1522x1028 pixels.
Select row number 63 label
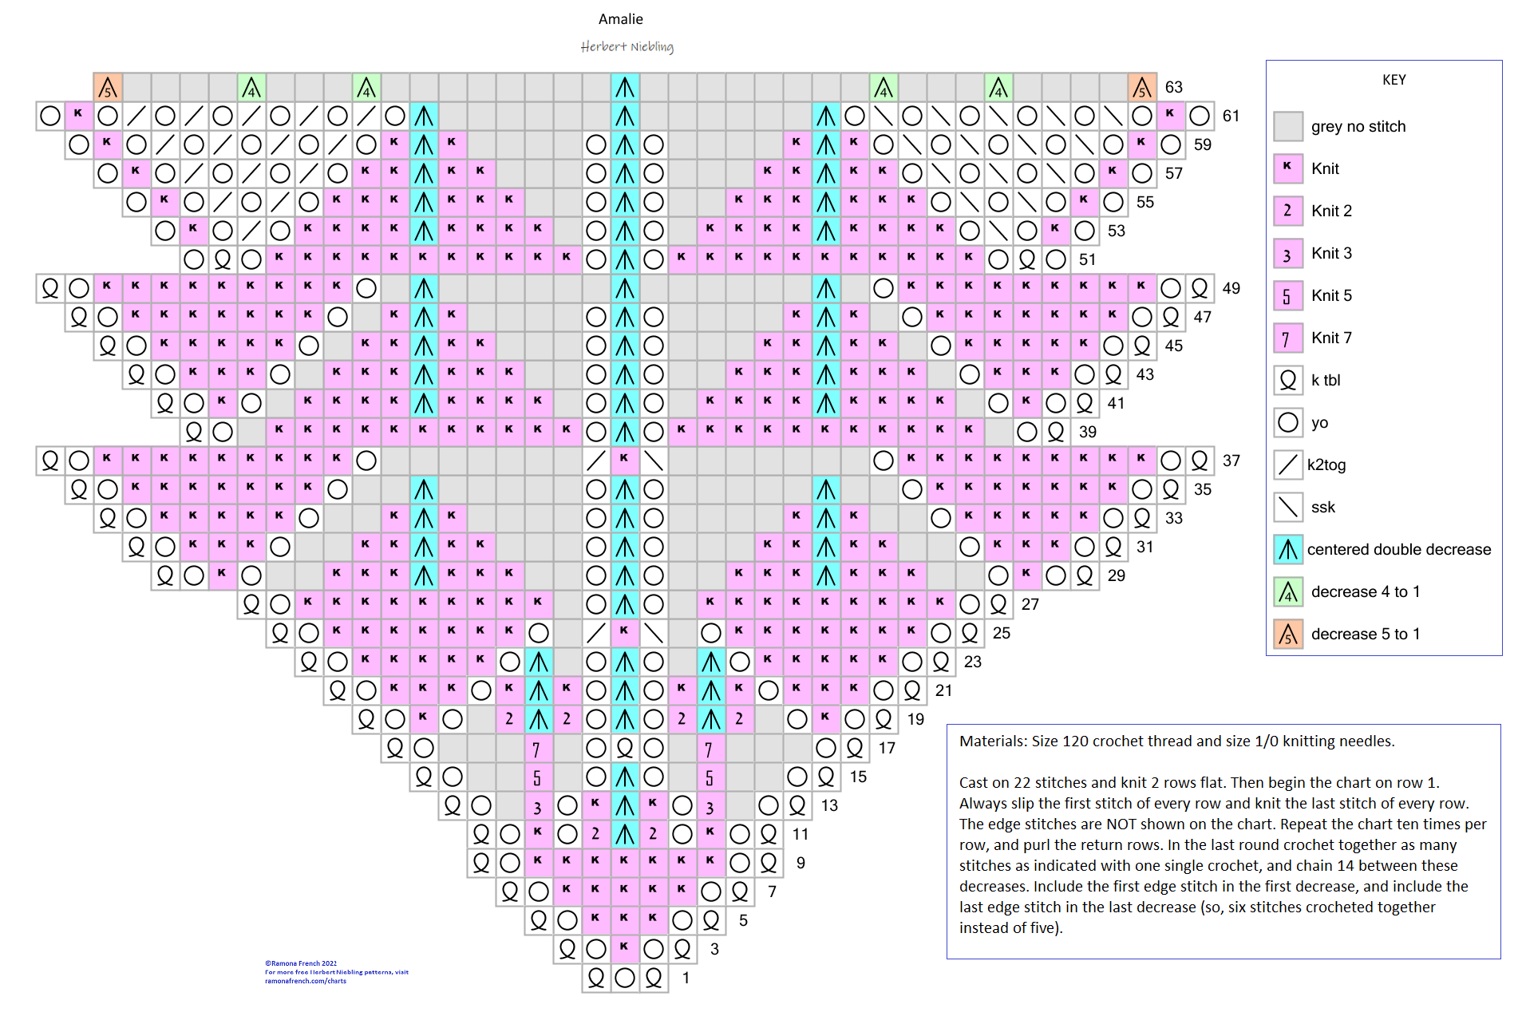(x=1173, y=87)
